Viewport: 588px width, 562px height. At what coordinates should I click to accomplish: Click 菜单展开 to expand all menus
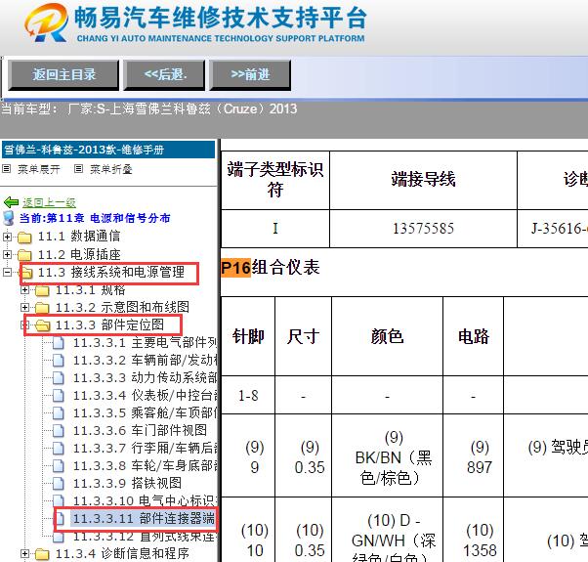(x=39, y=169)
